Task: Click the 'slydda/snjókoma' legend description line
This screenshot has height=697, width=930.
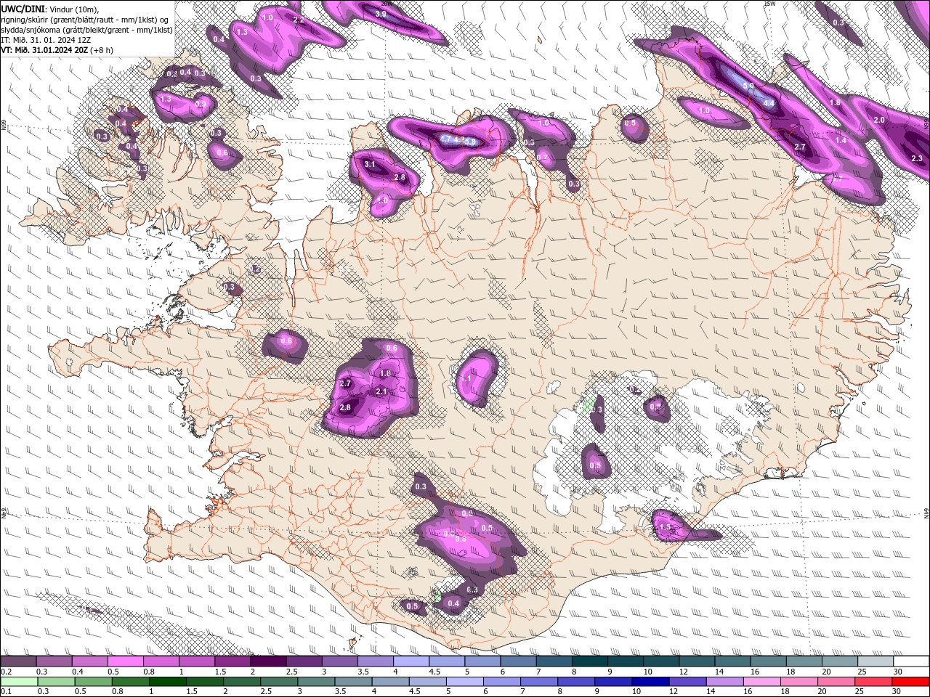Action: [86, 30]
